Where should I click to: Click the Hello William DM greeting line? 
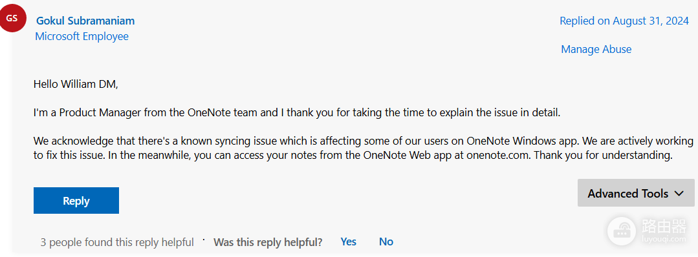tap(76, 84)
